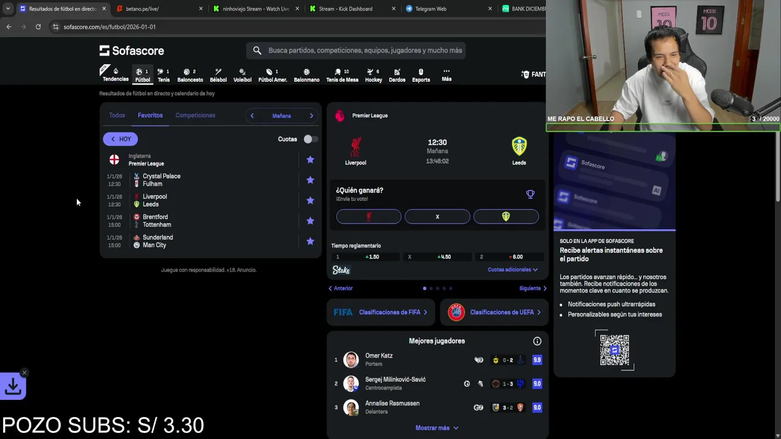The image size is (781, 439).
Task: Toggle favorite star for Sunderland–Man City
Action: click(310, 241)
